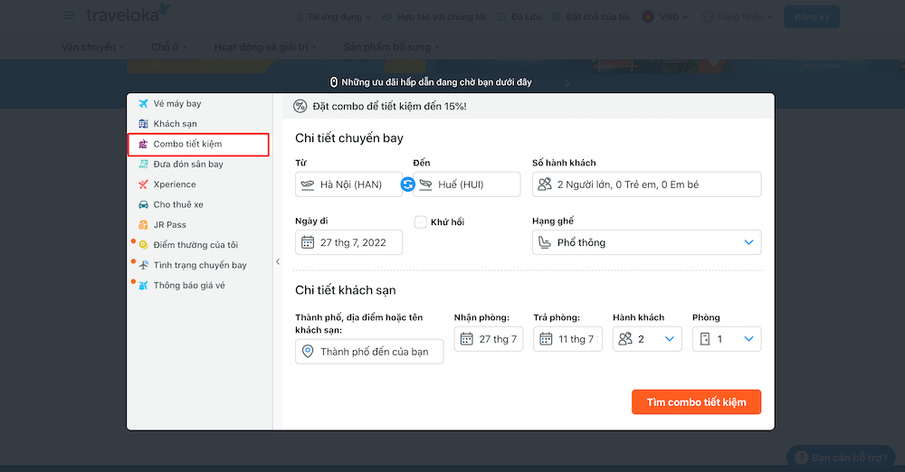Click the Cho thuê xe car icon
The image size is (905, 472).
tap(143, 205)
